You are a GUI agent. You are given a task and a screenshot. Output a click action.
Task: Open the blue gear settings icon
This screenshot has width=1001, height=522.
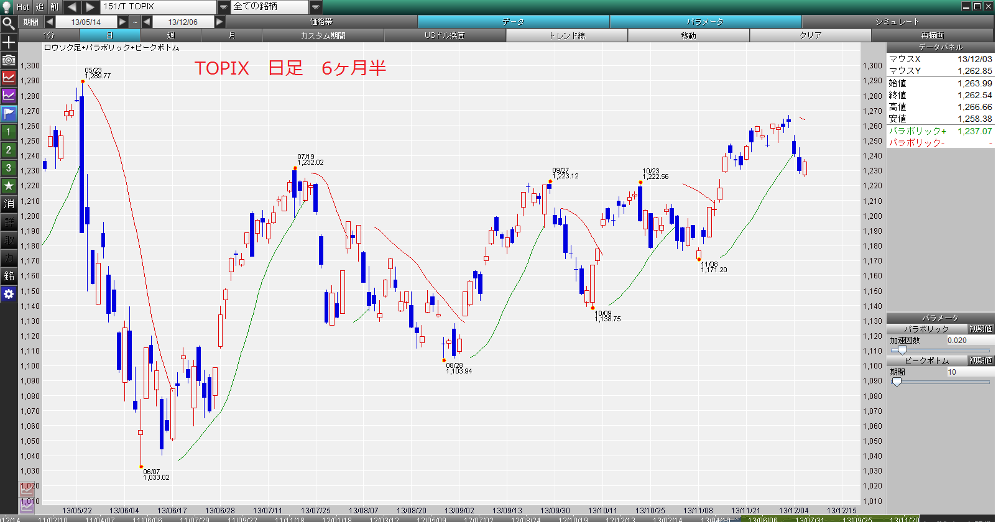point(9,294)
